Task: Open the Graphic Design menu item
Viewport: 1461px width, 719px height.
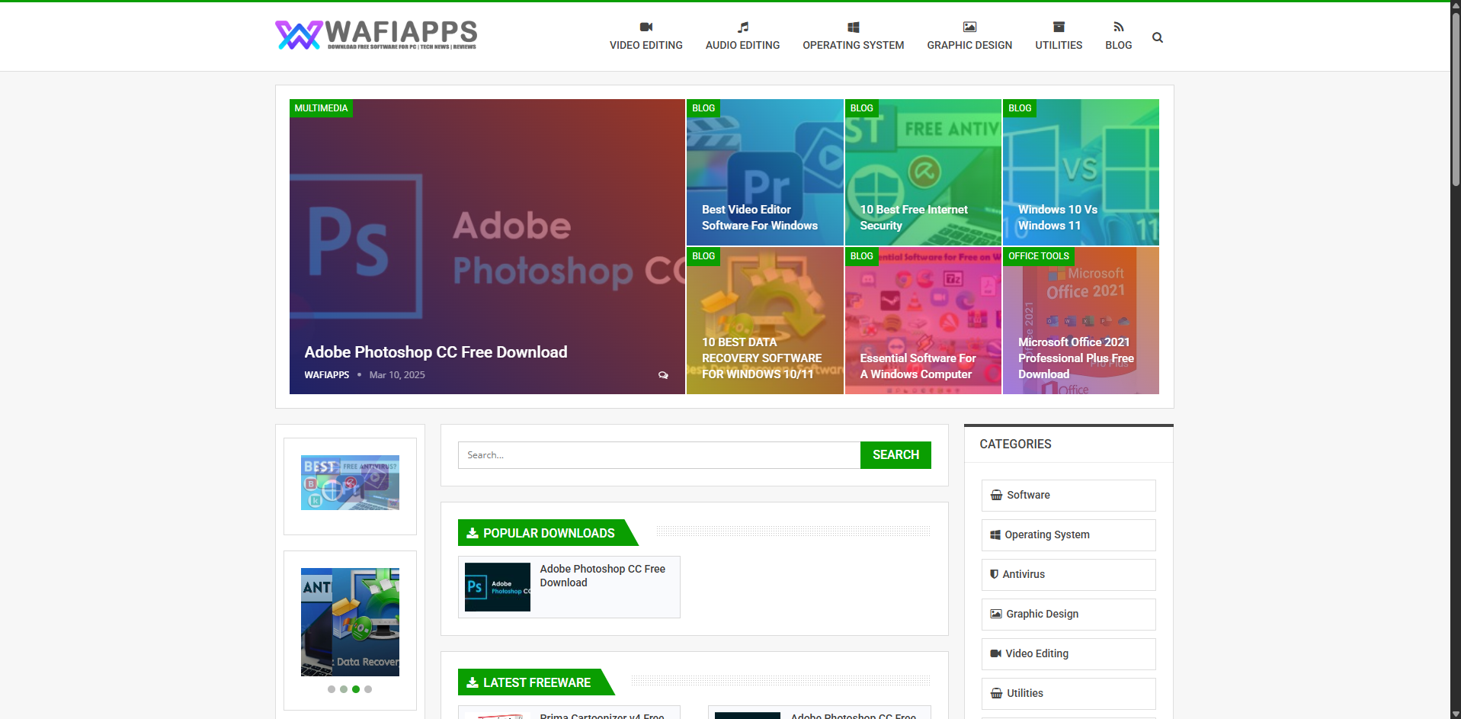Action: [x=969, y=45]
